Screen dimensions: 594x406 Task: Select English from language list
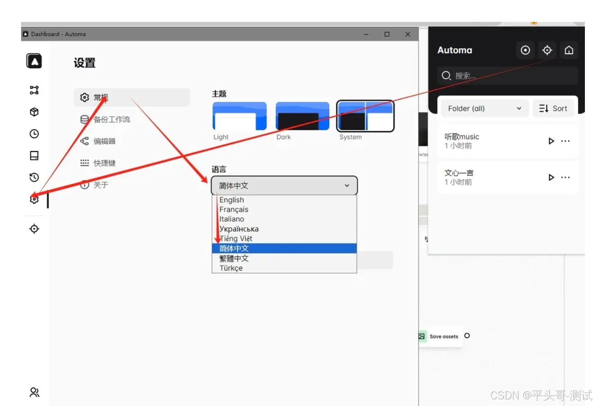(x=284, y=200)
